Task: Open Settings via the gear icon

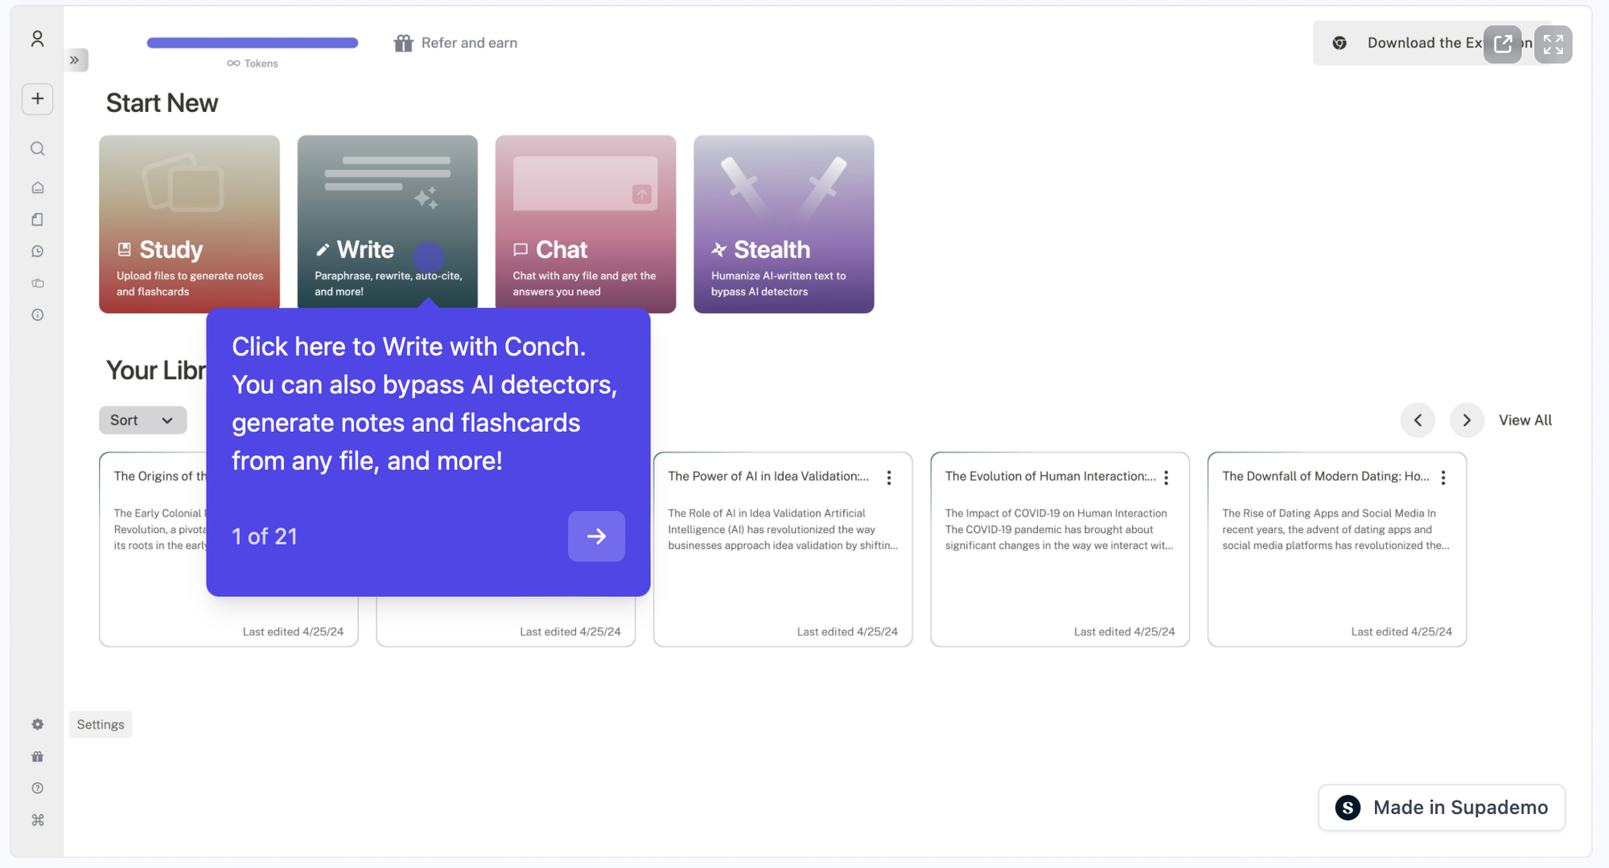Action: point(38,724)
